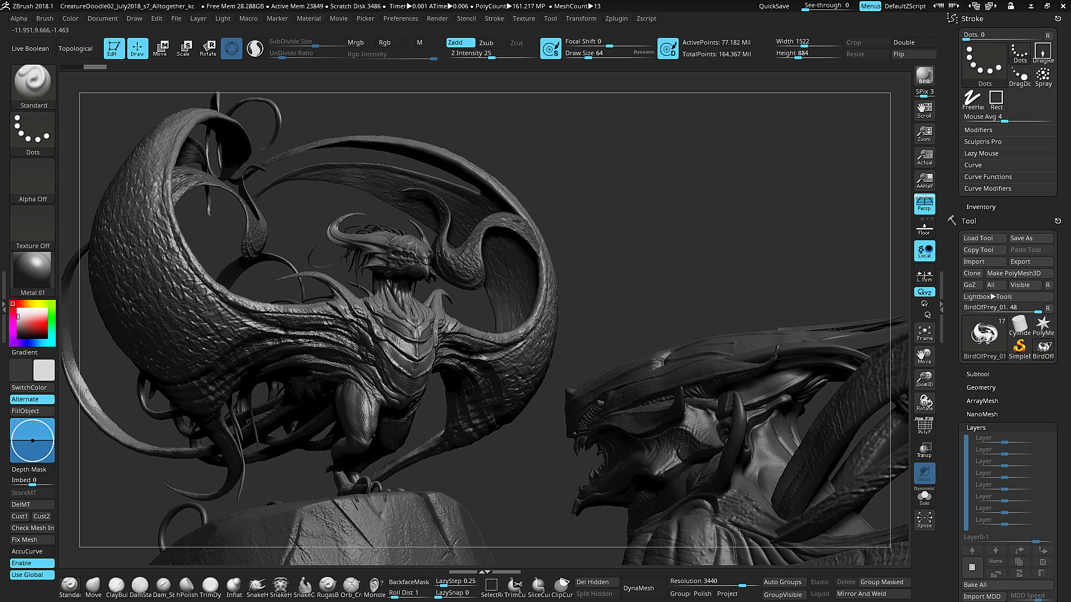This screenshot has height=602, width=1071.
Task: Click the QuickSave button
Action: click(774, 6)
